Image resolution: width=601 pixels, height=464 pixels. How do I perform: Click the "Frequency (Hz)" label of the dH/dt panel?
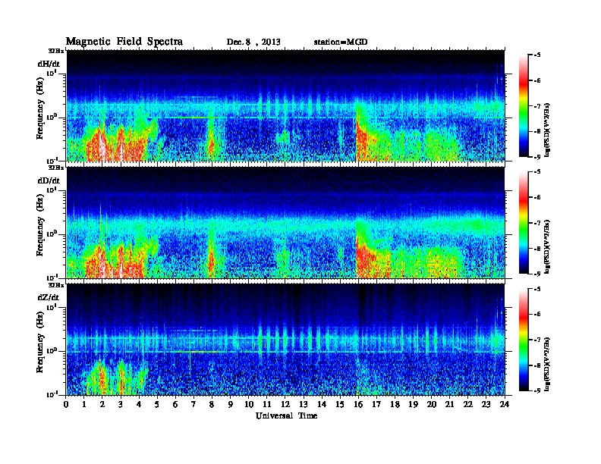tap(40, 108)
